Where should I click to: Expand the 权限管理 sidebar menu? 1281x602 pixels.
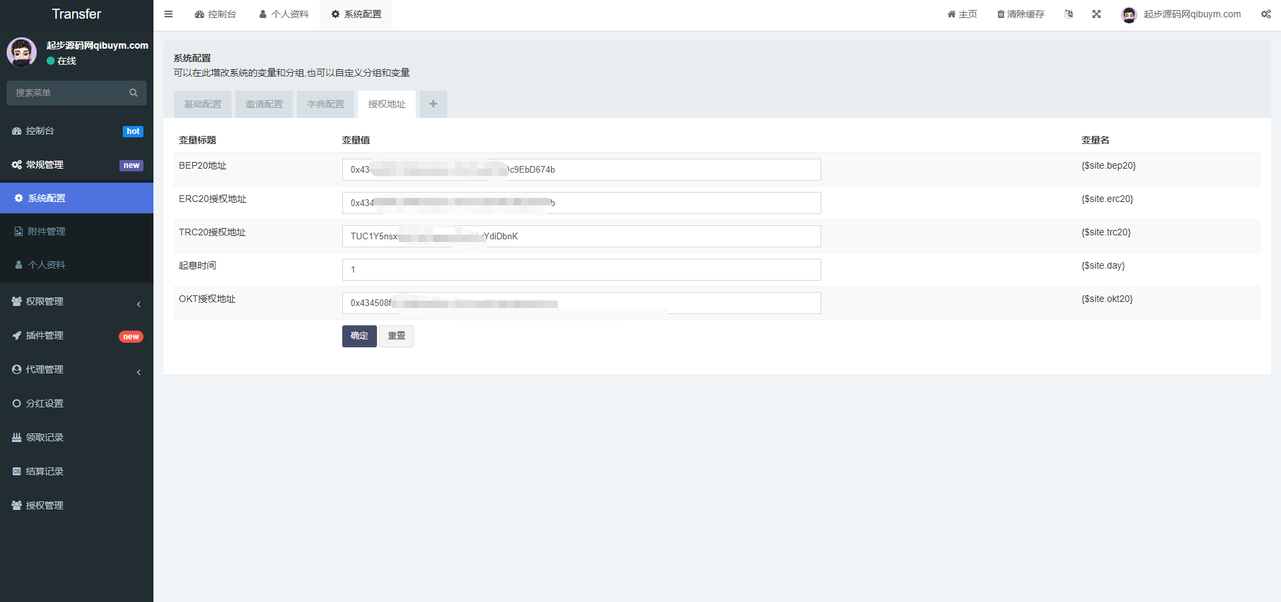(x=76, y=301)
